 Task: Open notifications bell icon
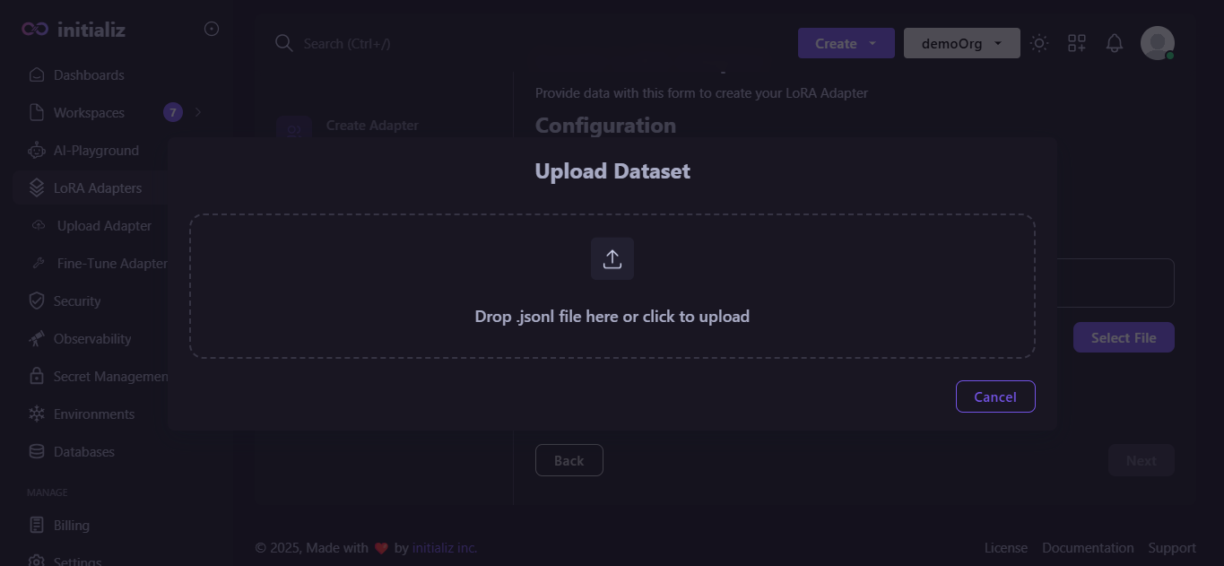[1115, 43]
